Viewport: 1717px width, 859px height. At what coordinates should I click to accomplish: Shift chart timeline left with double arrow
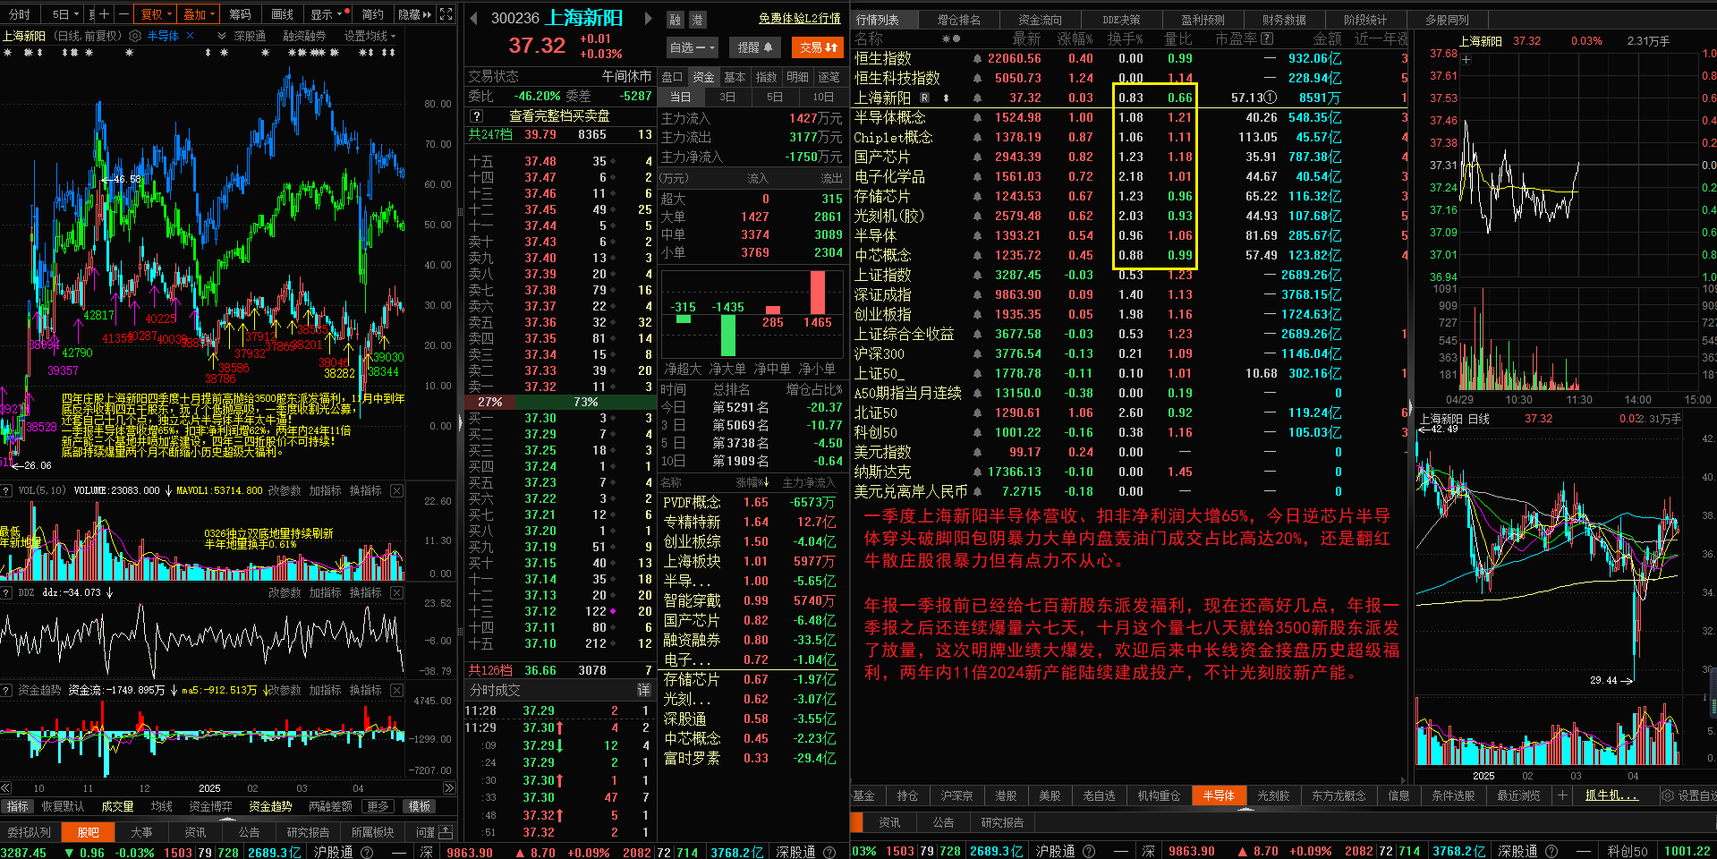[x=5, y=788]
